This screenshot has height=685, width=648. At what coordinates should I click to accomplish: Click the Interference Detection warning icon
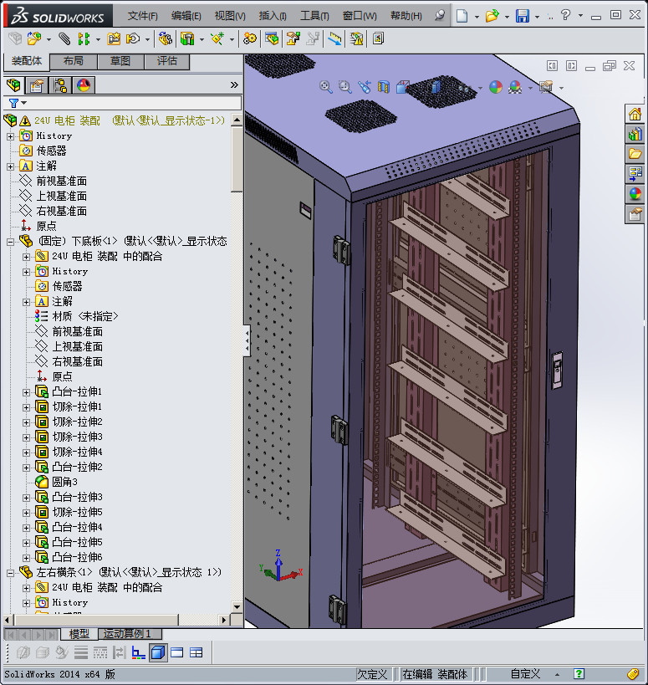pyautogui.click(x=356, y=38)
